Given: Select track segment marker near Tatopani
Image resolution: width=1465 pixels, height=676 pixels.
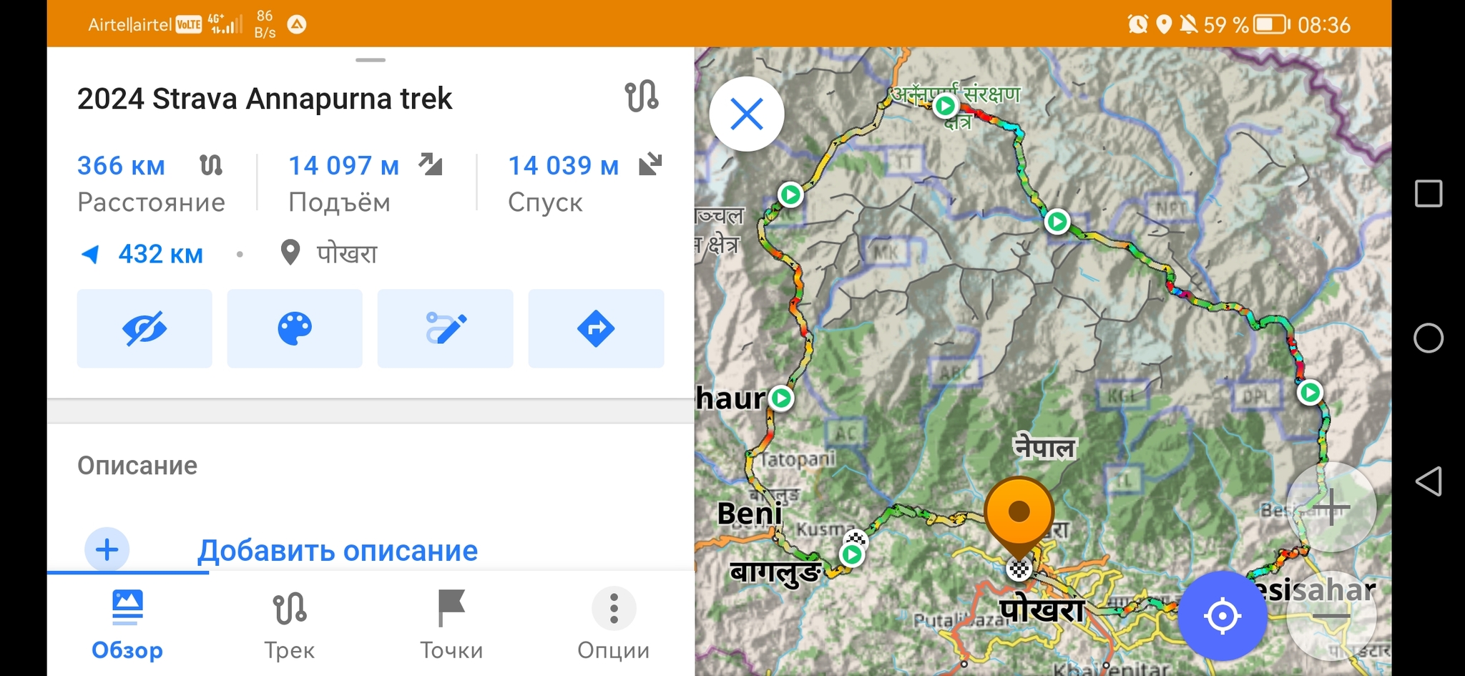Looking at the screenshot, I should tap(781, 398).
